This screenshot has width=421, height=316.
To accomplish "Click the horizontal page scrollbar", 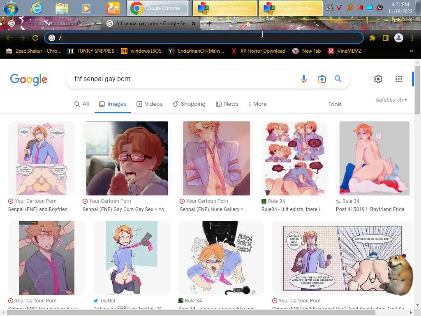I will [191, 313].
